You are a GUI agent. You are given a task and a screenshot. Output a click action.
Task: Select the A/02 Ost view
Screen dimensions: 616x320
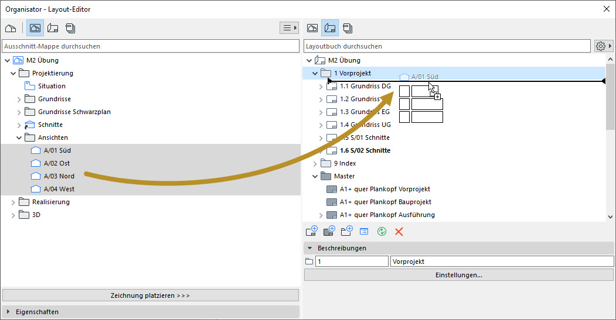coord(57,163)
